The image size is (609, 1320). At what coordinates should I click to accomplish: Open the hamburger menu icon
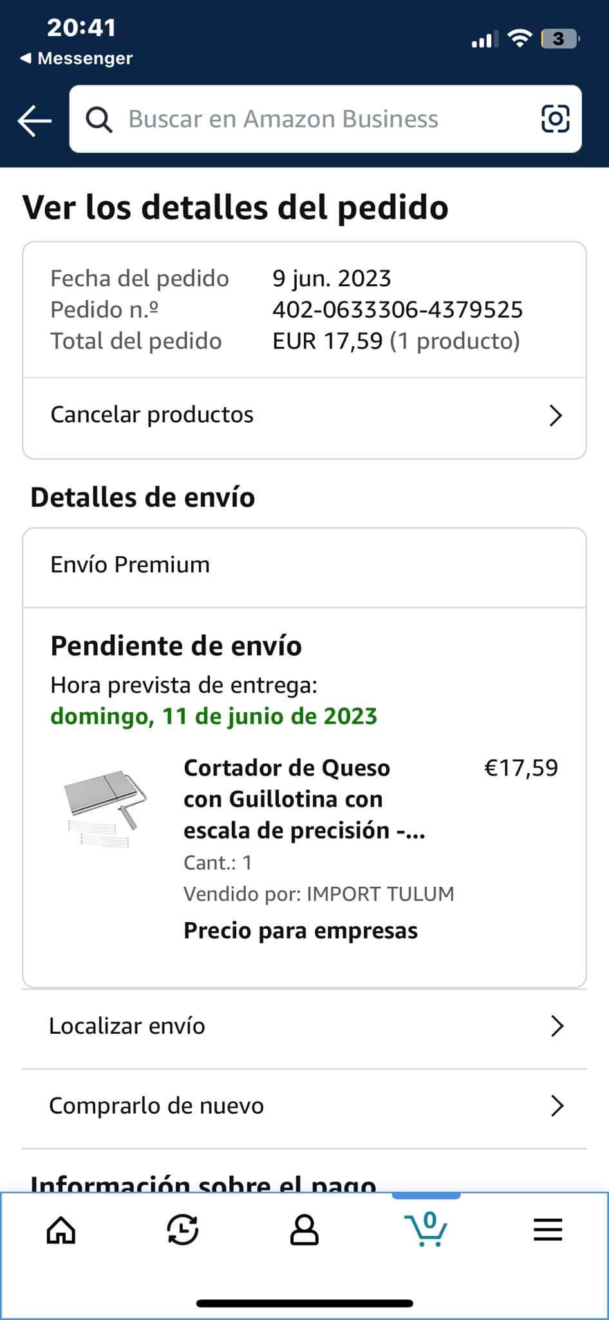tap(548, 1230)
